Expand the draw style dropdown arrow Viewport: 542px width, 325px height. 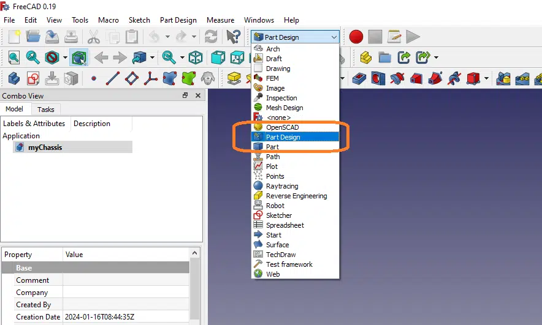65,58
